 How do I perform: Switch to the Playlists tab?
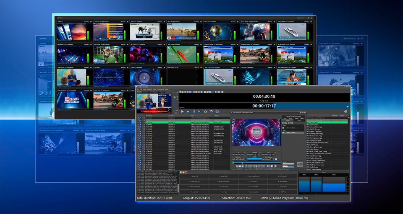pyautogui.click(x=162, y=92)
